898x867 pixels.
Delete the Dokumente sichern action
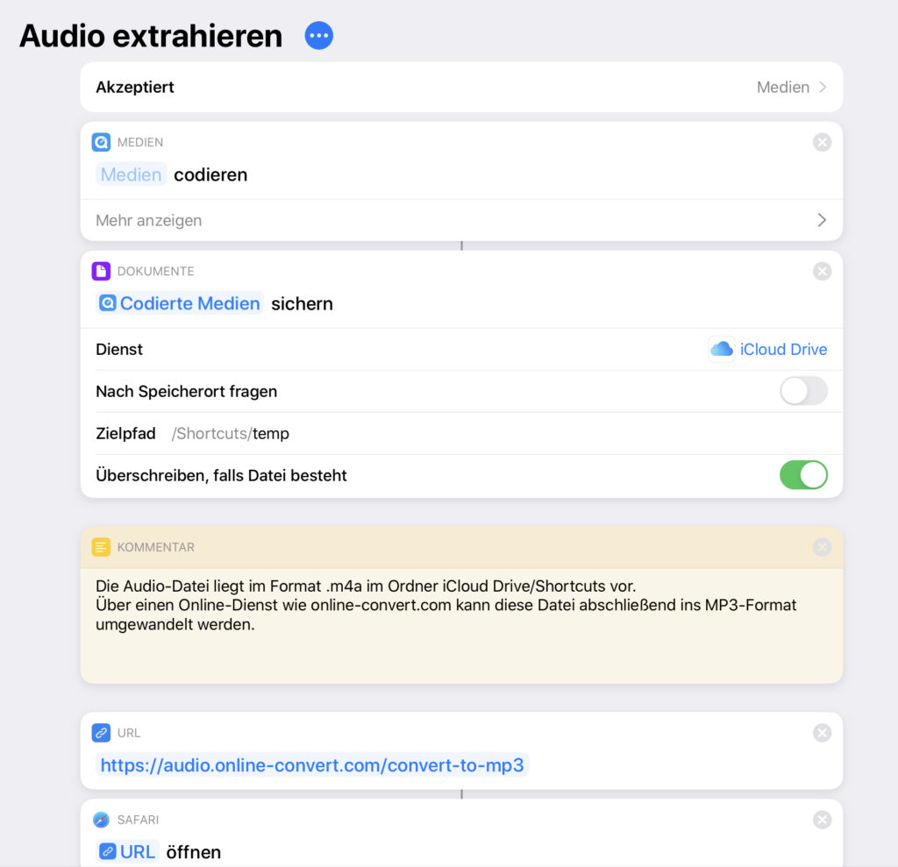click(822, 271)
